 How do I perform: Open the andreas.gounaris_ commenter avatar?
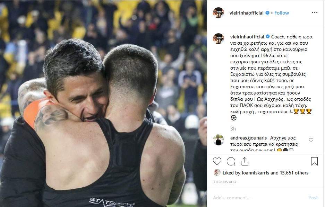(219, 140)
